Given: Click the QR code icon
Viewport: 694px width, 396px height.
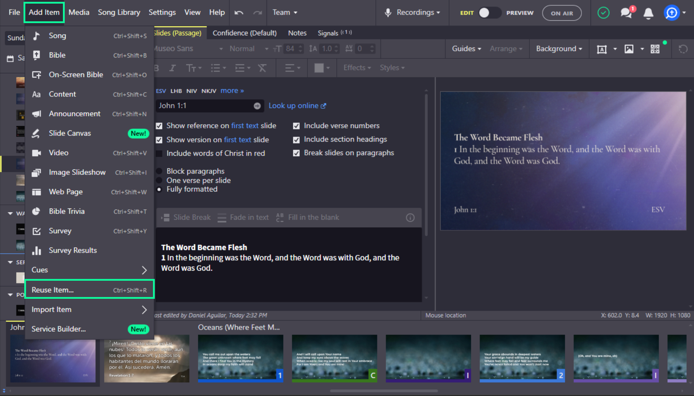Looking at the screenshot, I should [x=655, y=49].
